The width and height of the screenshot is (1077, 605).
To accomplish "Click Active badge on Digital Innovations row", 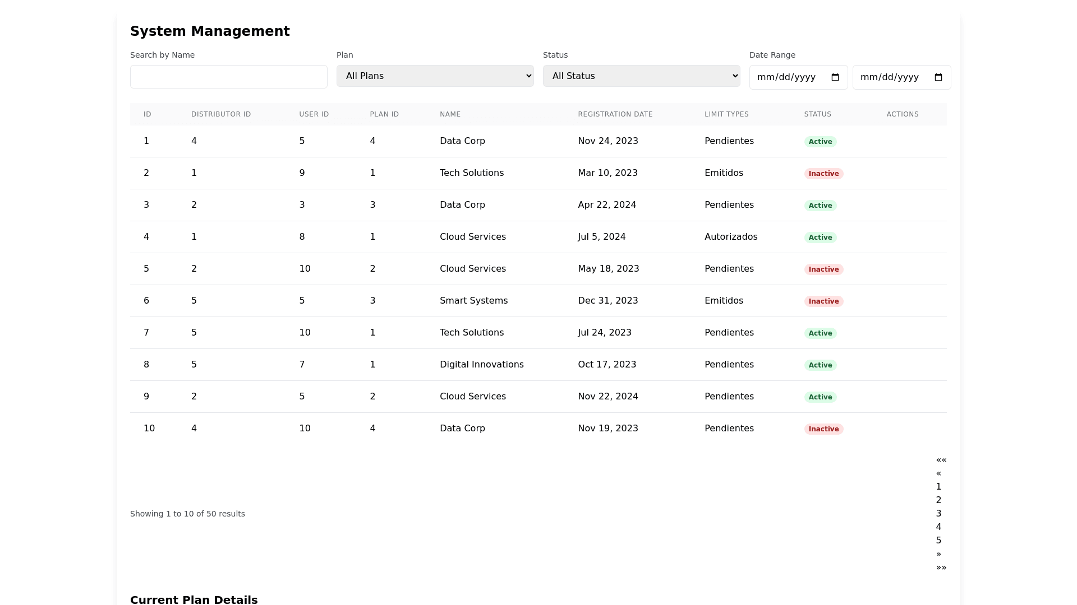I will 820,365.
